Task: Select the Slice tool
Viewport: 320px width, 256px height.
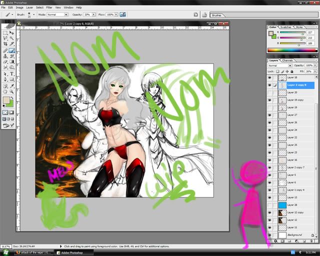Action: pyautogui.click(x=12, y=44)
